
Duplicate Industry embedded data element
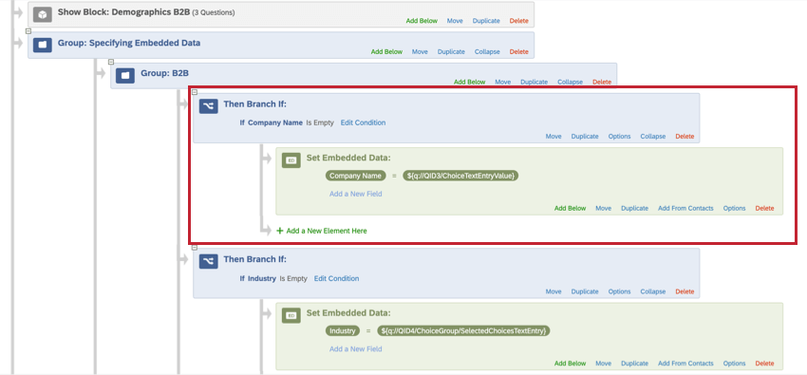(634, 364)
